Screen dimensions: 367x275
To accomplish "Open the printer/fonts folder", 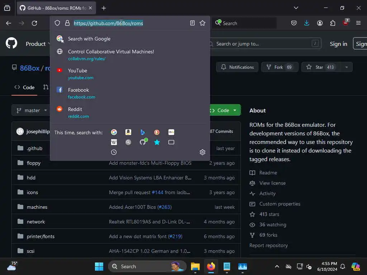I will coord(40,236).
